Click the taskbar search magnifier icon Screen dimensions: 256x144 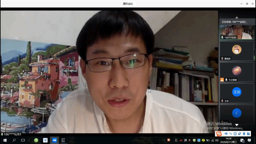click(14, 140)
